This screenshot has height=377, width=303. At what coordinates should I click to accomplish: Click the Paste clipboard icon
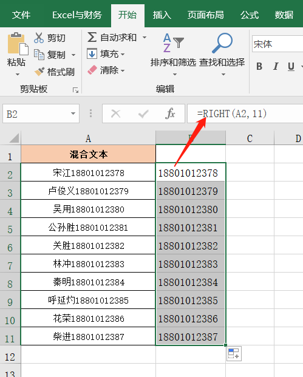pos(18,44)
